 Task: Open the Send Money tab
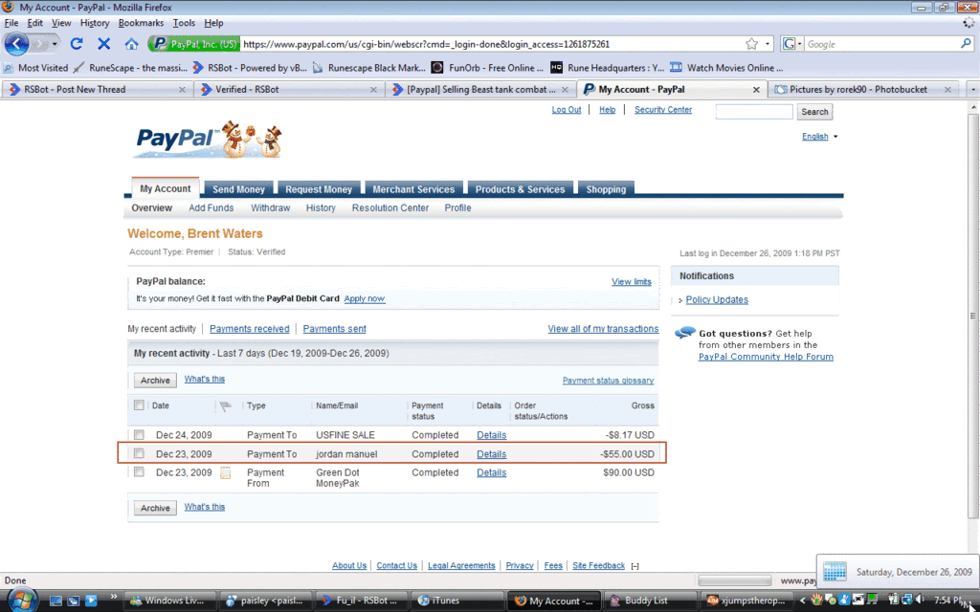(238, 189)
